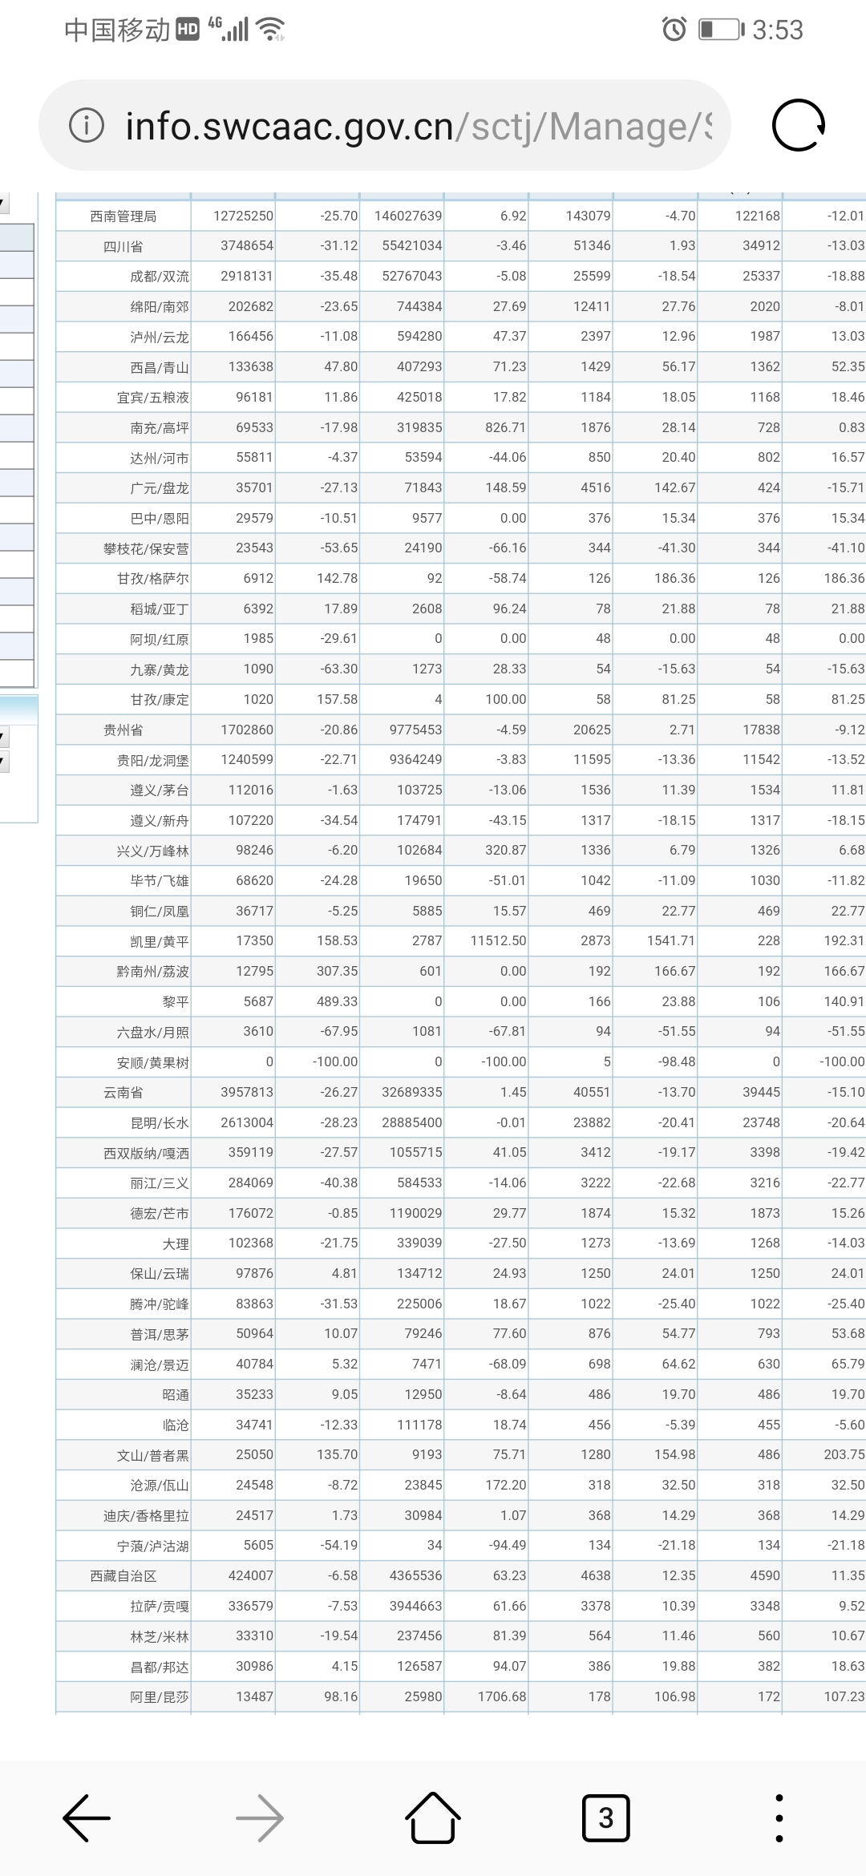Select the 西南管理局 row label
866x1876 pixels.
click(x=123, y=216)
